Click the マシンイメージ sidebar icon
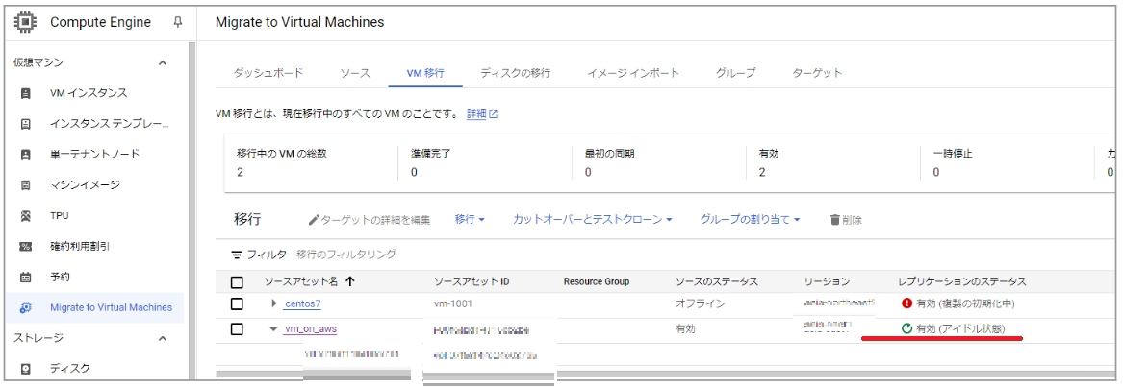 [x=26, y=185]
